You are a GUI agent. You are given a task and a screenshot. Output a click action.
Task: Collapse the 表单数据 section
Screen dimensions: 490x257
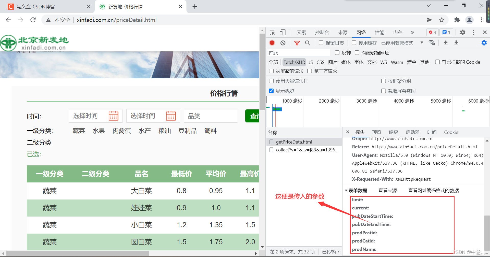[347, 191]
